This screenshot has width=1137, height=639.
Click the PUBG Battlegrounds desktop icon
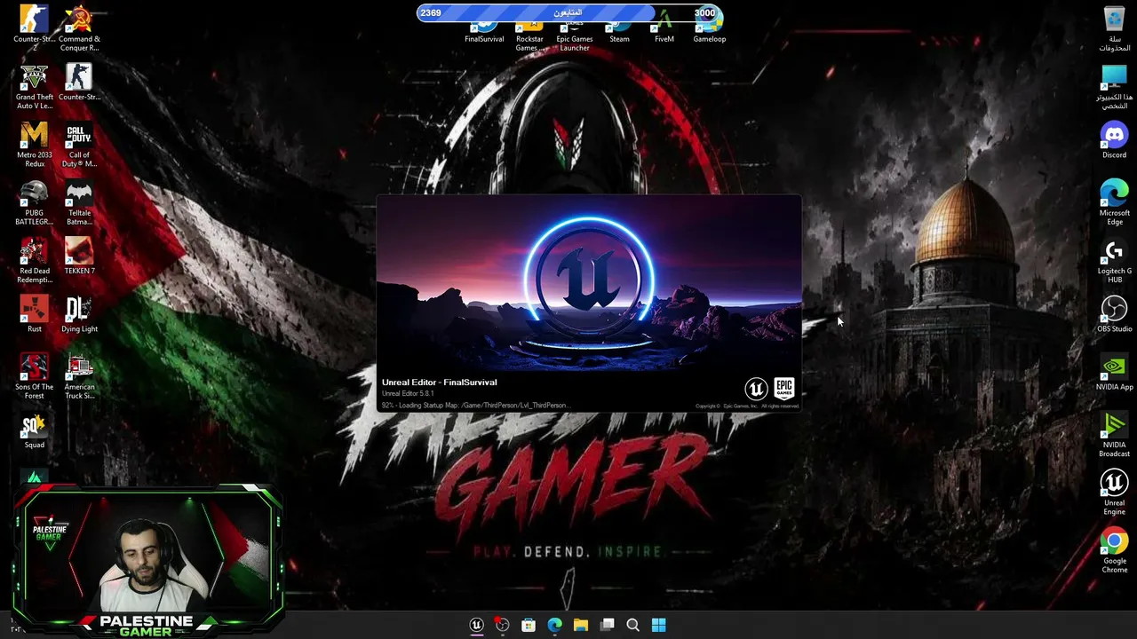point(35,202)
